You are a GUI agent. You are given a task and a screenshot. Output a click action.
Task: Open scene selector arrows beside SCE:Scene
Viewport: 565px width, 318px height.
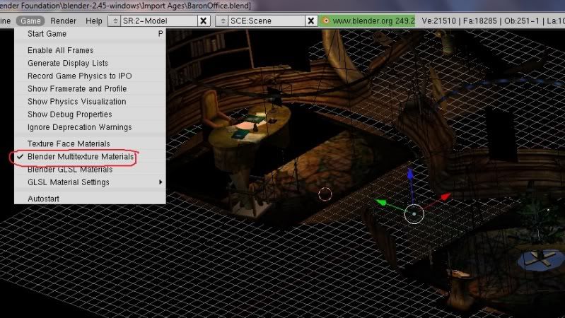click(x=222, y=21)
